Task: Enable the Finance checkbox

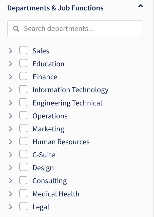Action: tap(23, 76)
